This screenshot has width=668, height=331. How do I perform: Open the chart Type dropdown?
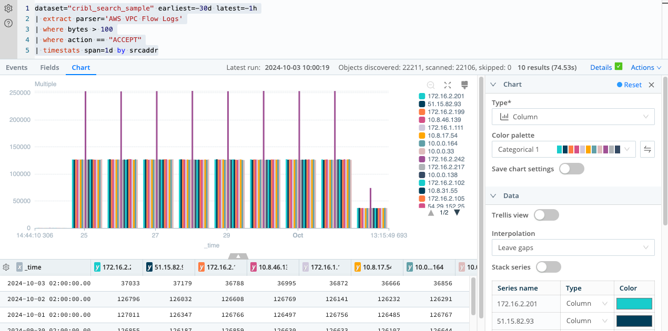pos(572,116)
